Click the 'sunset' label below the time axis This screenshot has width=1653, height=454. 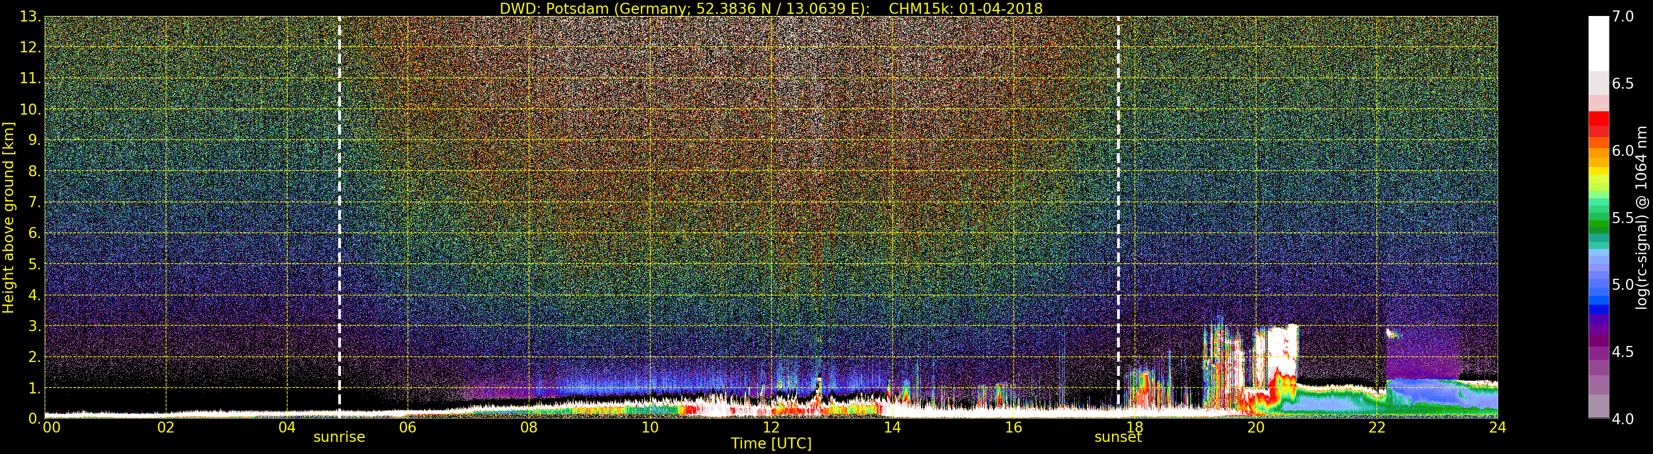[1118, 437]
